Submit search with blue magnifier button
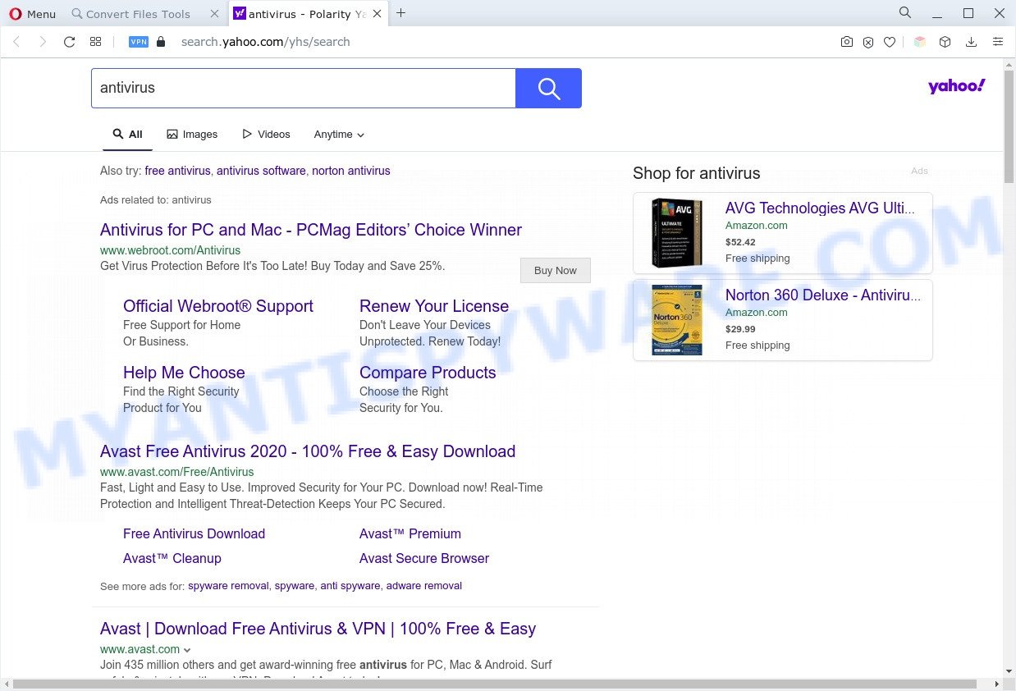 [x=548, y=88]
